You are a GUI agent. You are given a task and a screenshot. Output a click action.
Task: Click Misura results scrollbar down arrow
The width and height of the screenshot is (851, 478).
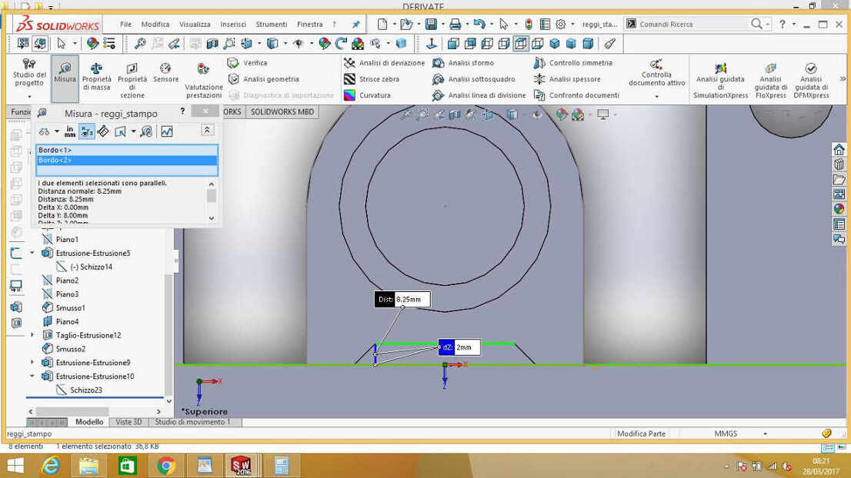tap(212, 217)
